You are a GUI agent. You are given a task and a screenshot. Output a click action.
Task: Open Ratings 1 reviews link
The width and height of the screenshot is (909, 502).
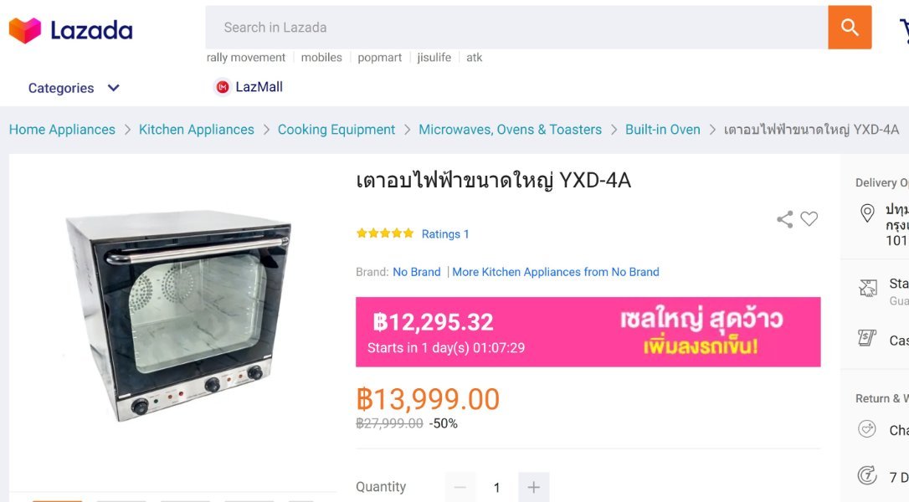click(x=445, y=234)
